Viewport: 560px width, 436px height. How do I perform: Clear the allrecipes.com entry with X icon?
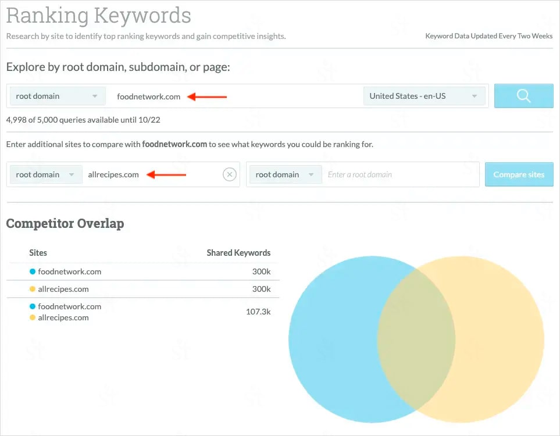[x=230, y=174]
